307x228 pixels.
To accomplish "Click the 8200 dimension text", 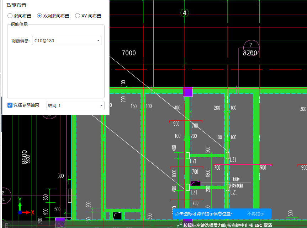I will (250, 53).
